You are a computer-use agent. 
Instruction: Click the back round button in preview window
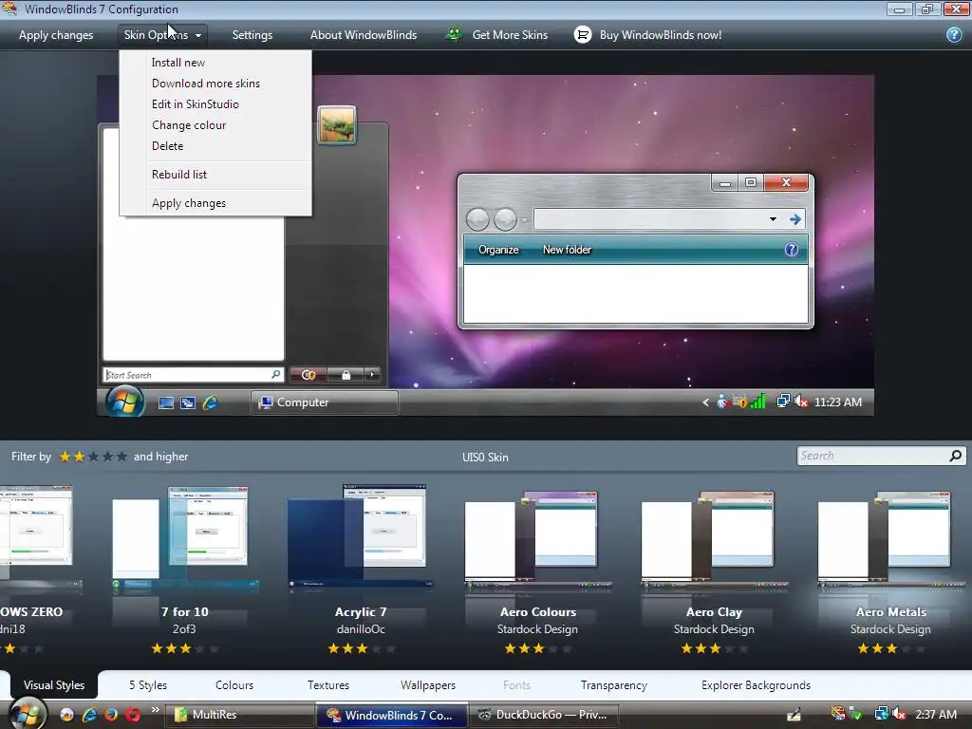pyautogui.click(x=477, y=219)
